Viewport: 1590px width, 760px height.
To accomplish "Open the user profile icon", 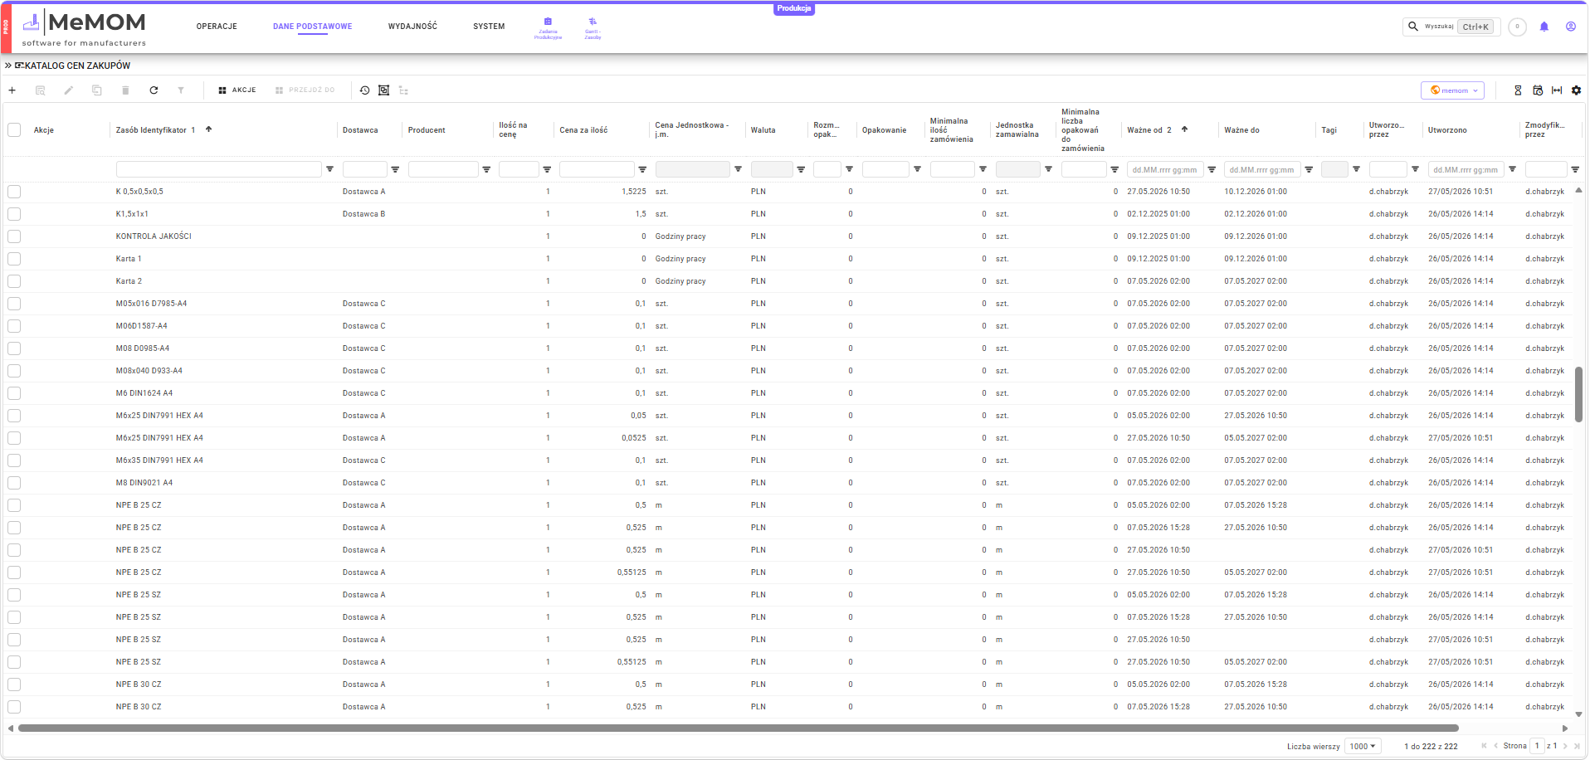I will click(x=1571, y=27).
